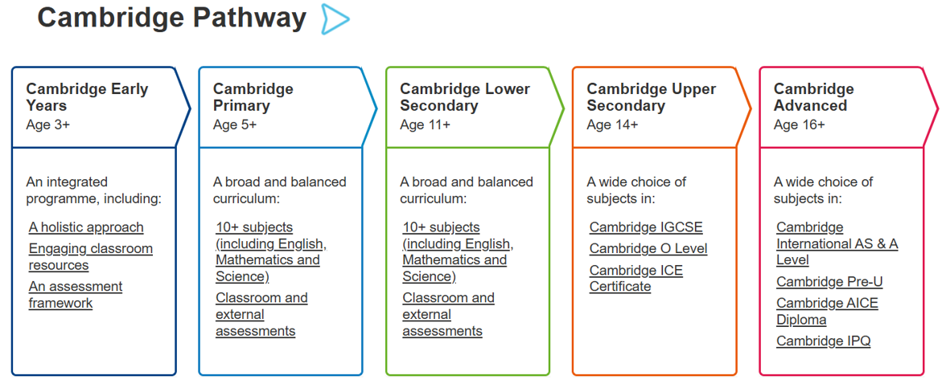Open Cambridge International AS & A Level

coord(837,243)
